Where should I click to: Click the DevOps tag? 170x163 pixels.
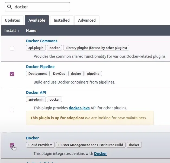coord(59,74)
